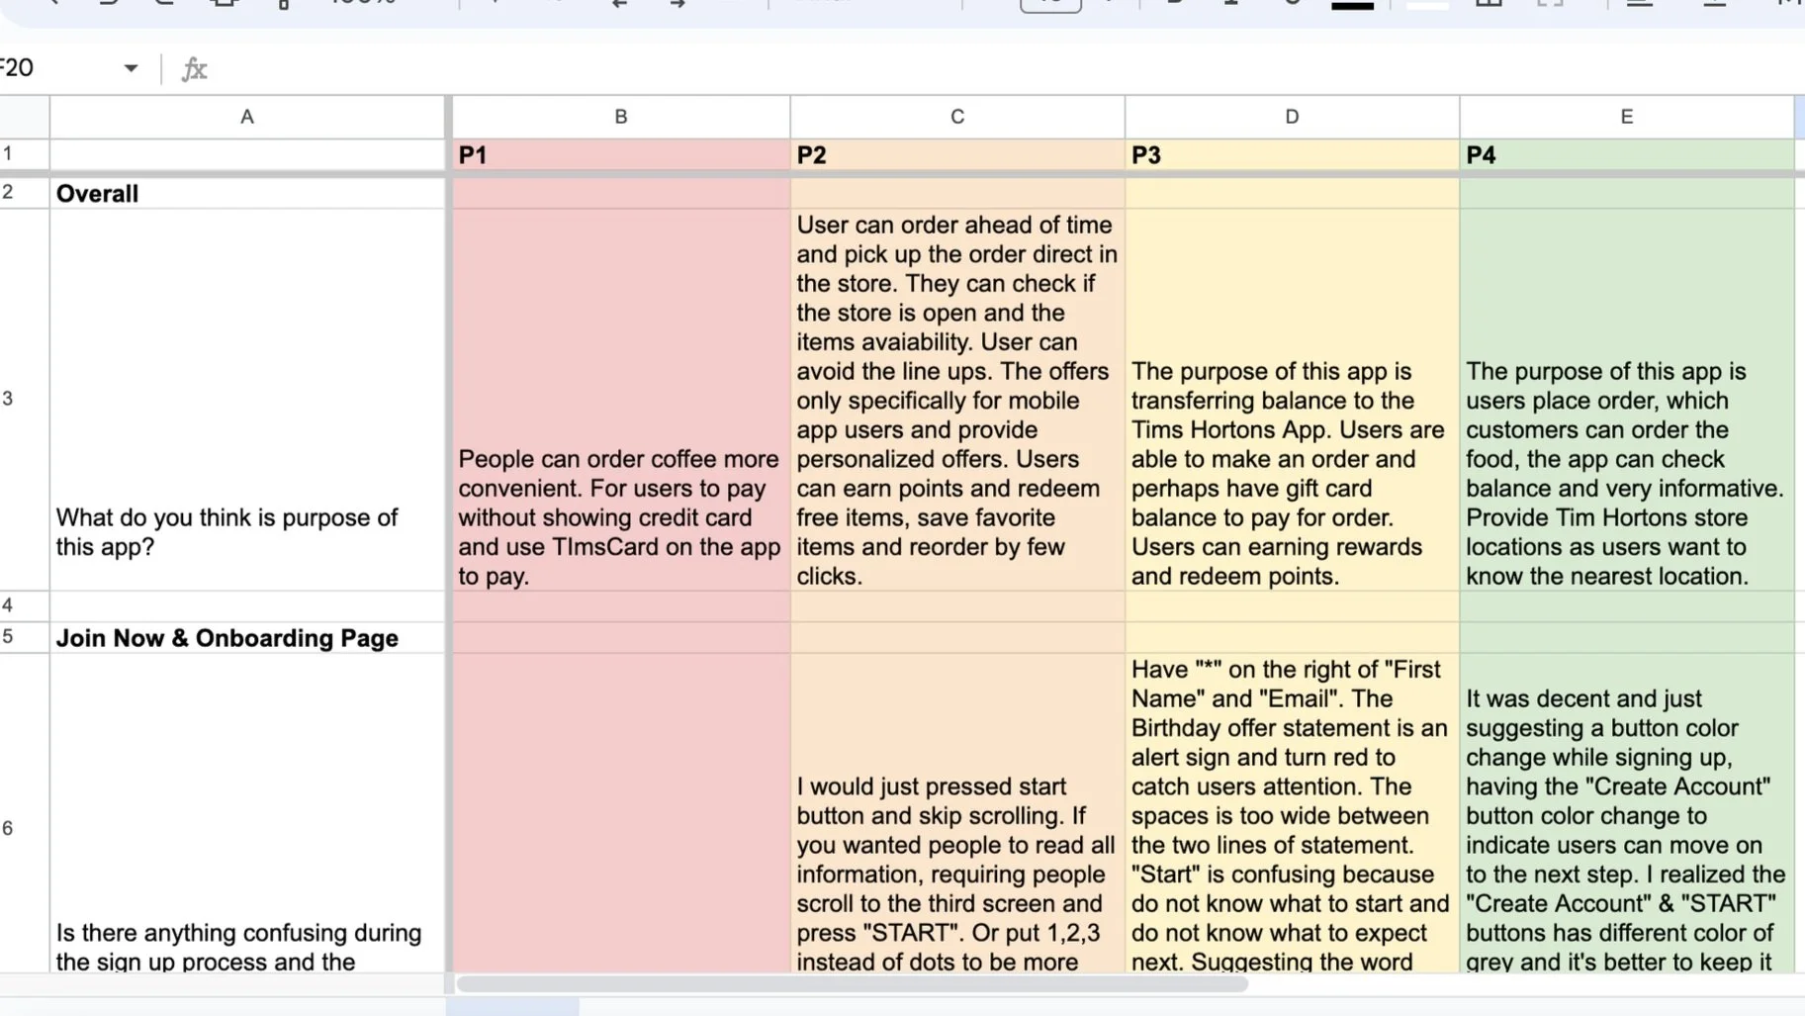Click the fx function icon
This screenshot has height=1016, width=1805.
(x=194, y=69)
